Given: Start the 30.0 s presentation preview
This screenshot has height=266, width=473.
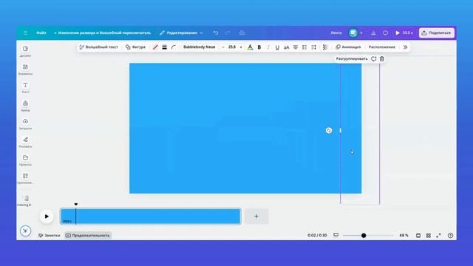Looking at the screenshot, I should (404, 33).
